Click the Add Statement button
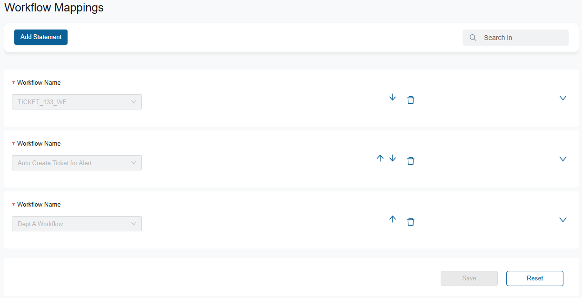Viewport: 582px width, 298px height. tap(41, 37)
